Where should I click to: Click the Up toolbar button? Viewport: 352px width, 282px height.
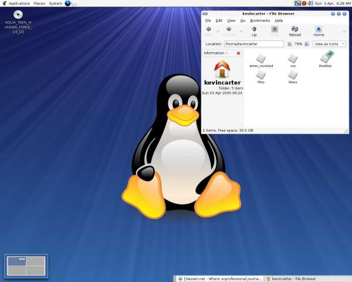point(254,31)
